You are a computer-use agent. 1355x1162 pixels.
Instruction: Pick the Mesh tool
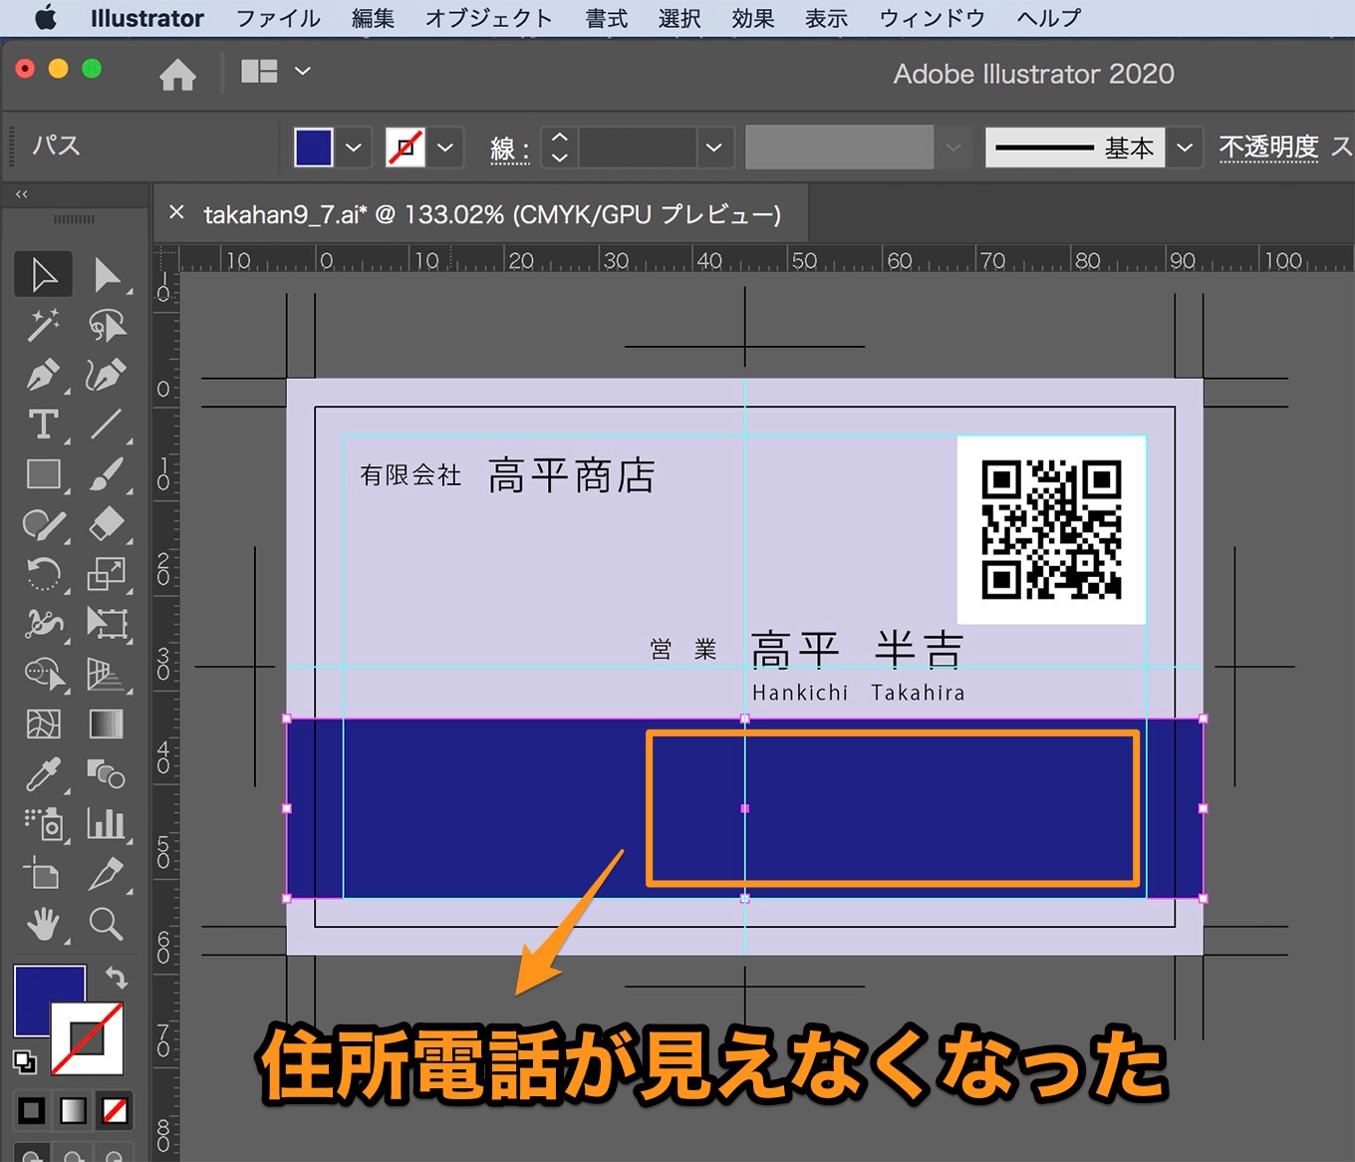[44, 725]
